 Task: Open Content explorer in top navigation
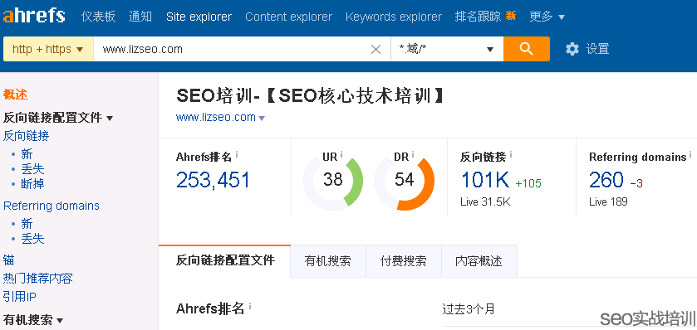click(x=288, y=17)
